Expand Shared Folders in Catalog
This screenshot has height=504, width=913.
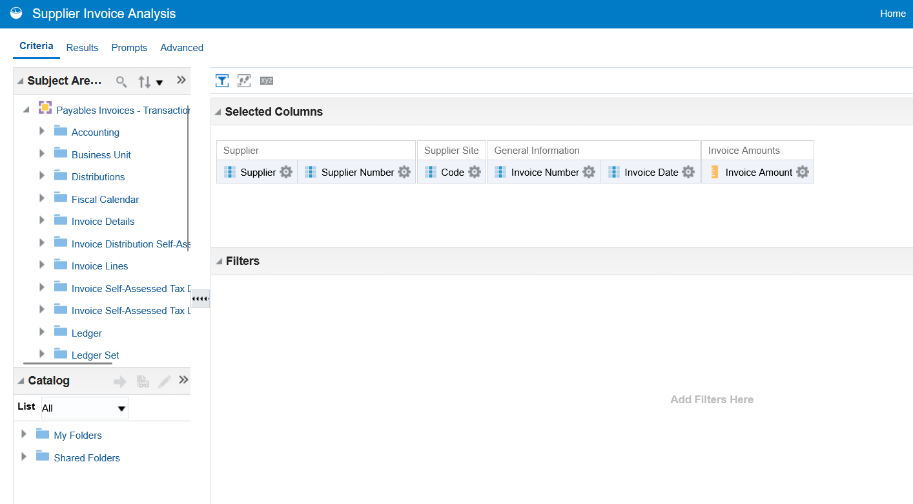click(24, 456)
